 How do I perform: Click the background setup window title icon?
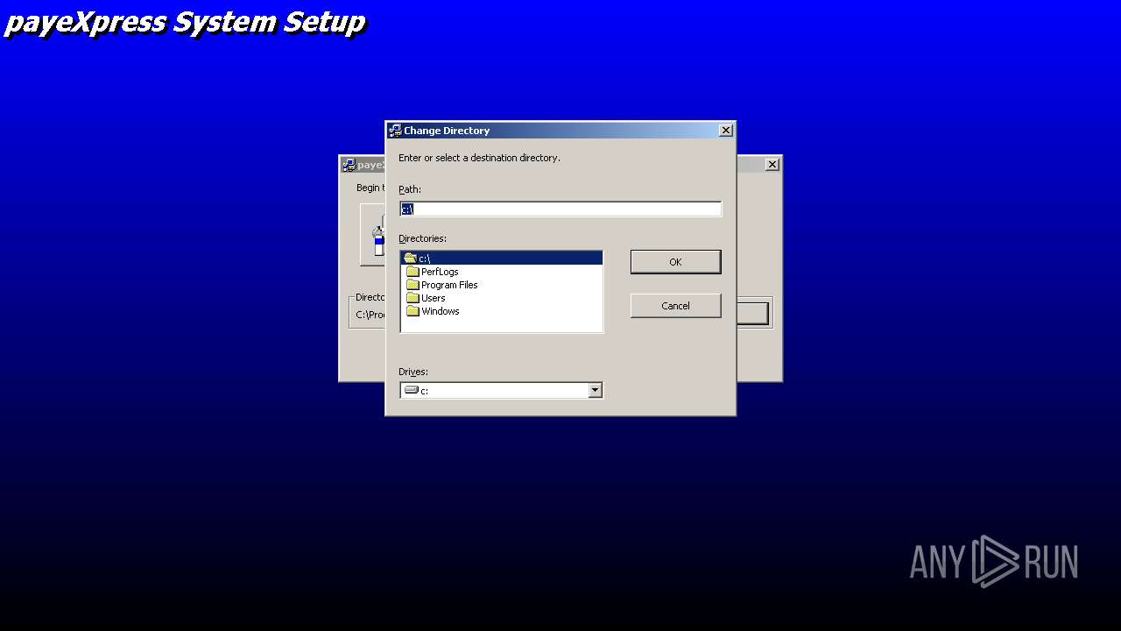click(349, 165)
